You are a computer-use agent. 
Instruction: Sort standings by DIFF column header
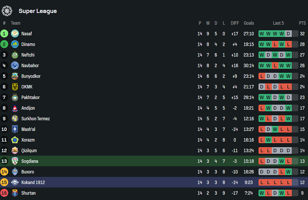(x=235, y=23)
